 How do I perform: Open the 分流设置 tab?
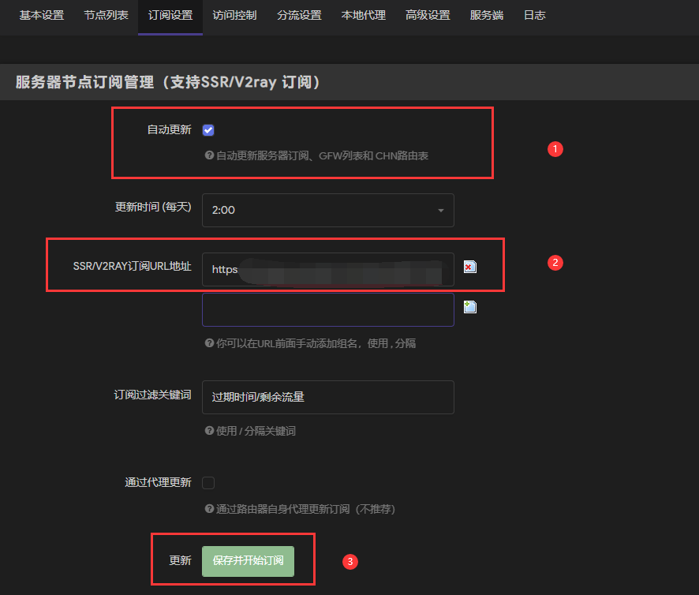[x=299, y=15]
